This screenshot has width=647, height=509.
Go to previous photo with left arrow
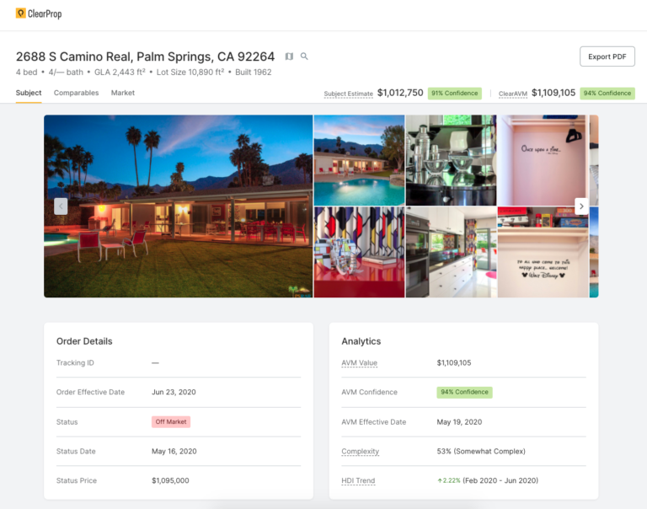coord(61,206)
